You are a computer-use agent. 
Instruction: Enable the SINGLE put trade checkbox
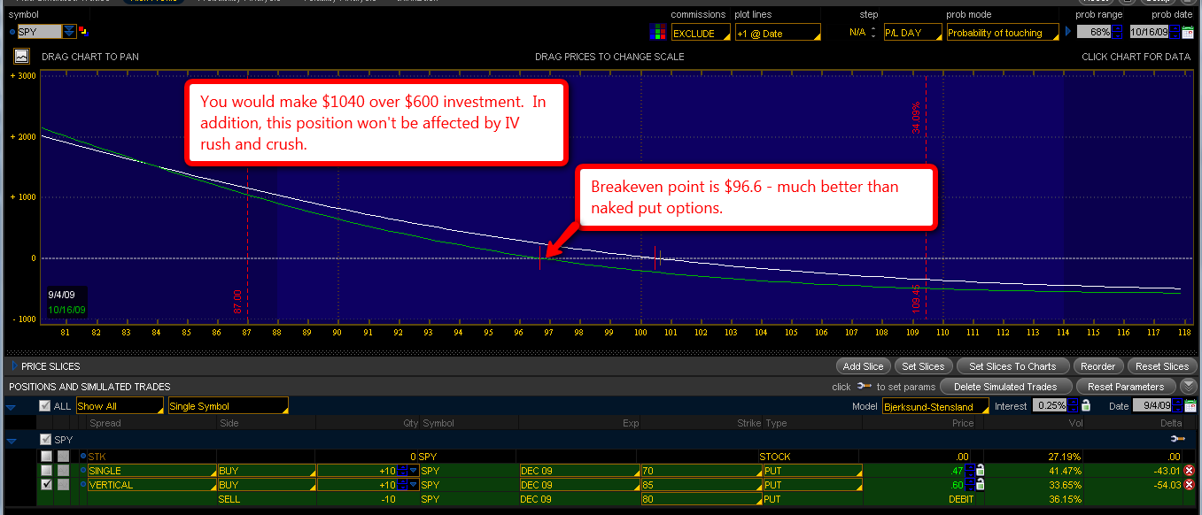pos(45,471)
